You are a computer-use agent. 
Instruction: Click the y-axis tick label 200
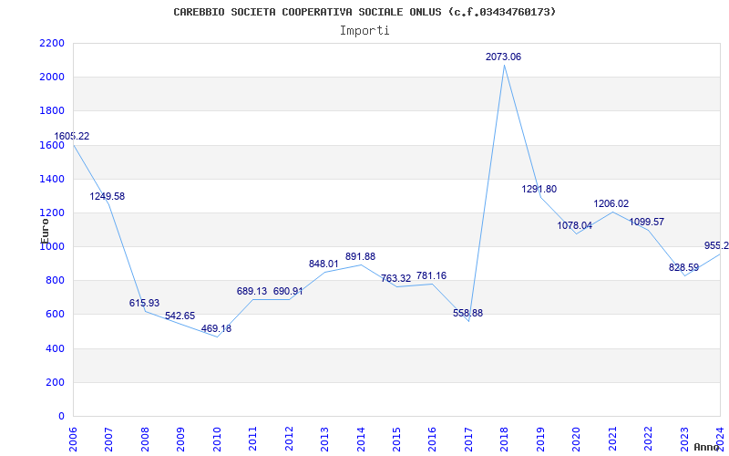55,382
